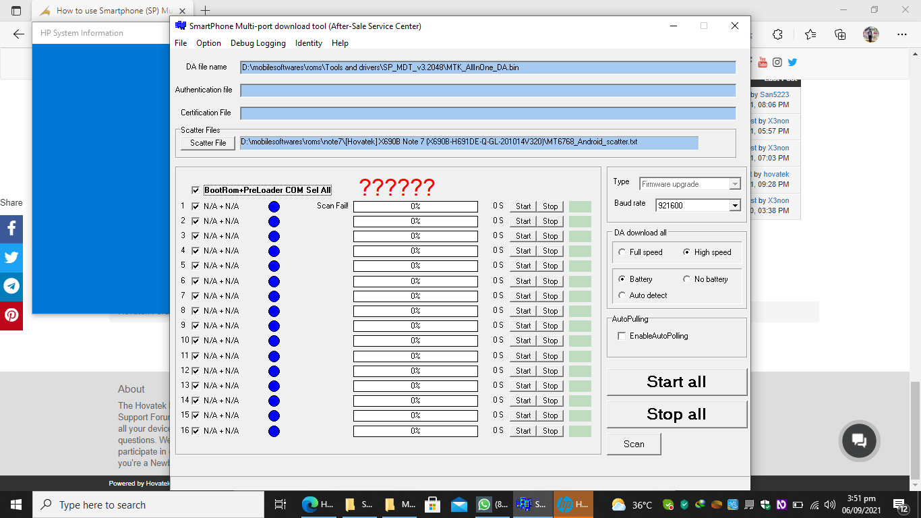Image resolution: width=921 pixels, height=518 pixels.
Task: Open the volume control in system tray
Action: 829,505
